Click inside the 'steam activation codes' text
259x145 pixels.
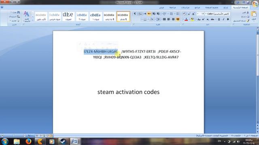[128, 92]
